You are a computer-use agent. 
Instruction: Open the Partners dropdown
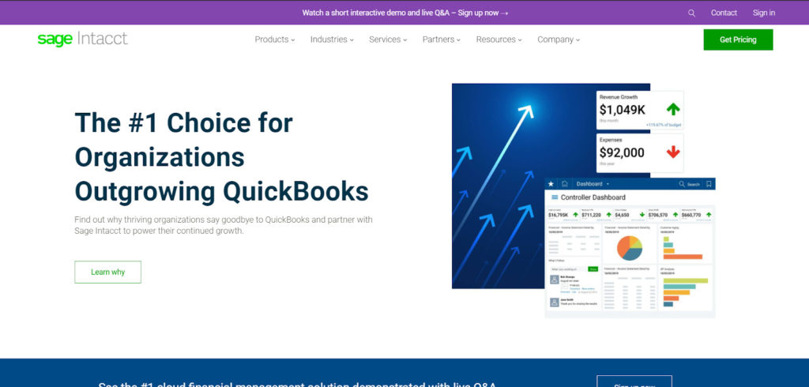[441, 39]
